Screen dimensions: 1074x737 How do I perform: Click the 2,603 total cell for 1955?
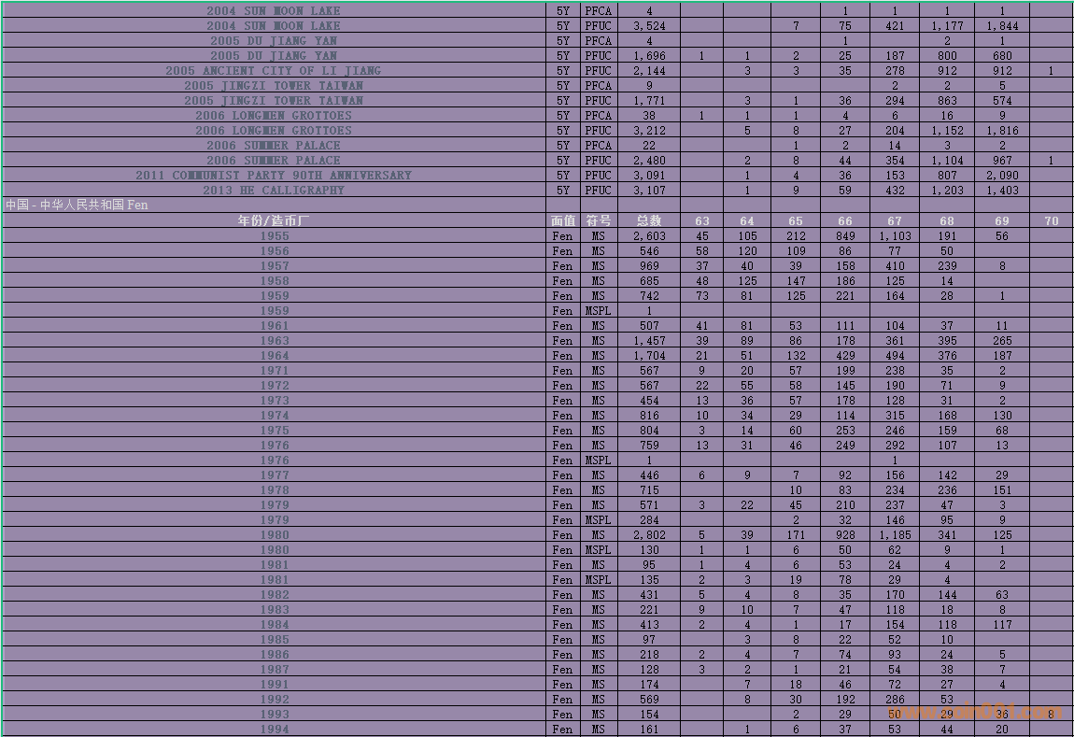(x=649, y=236)
